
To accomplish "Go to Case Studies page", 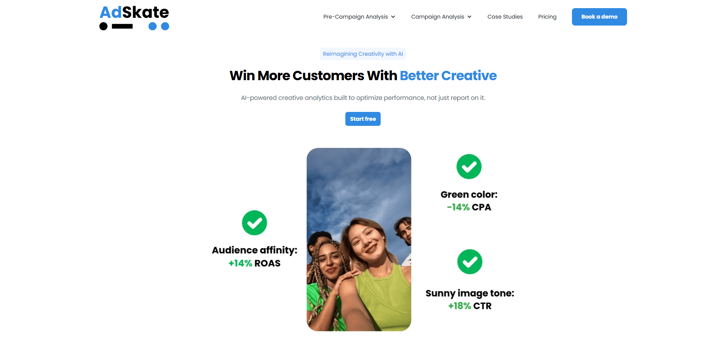I will 505,17.
